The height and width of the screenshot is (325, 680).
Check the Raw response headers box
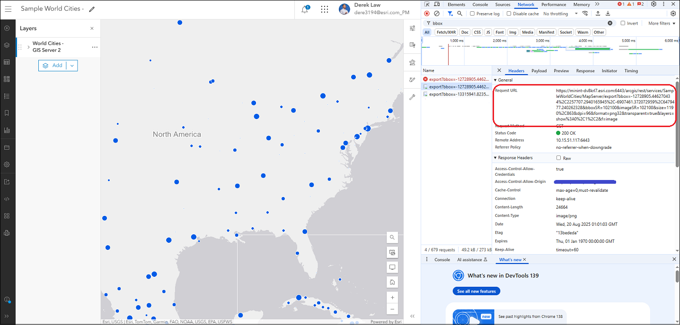[x=559, y=158]
